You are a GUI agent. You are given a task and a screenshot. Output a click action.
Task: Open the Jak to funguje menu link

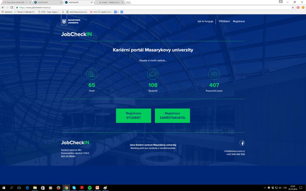click(x=205, y=21)
